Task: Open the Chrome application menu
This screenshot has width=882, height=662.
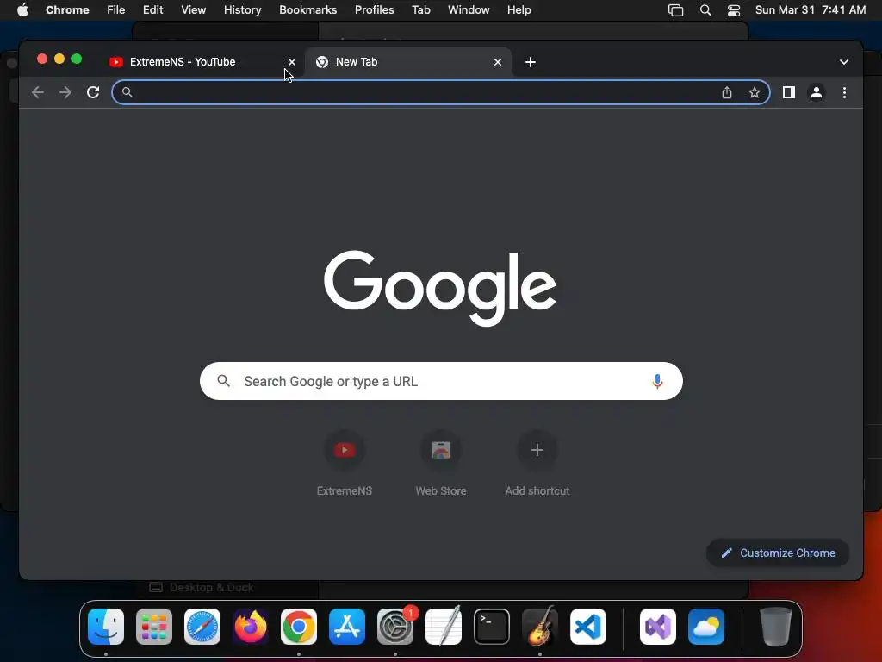Action: (67, 10)
